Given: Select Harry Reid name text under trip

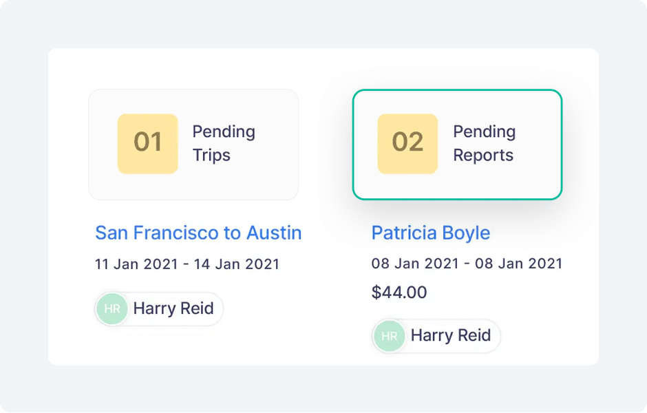Looking at the screenshot, I should click(173, 309).
